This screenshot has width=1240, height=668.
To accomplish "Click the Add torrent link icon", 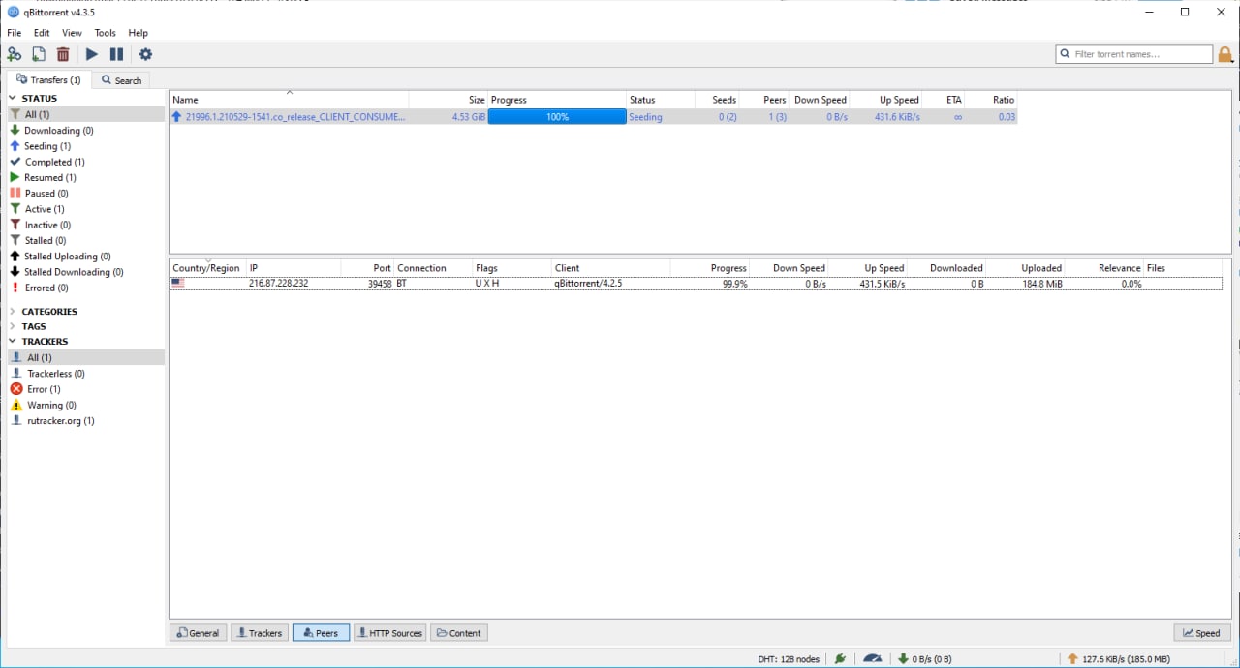I will click(15, 54).
